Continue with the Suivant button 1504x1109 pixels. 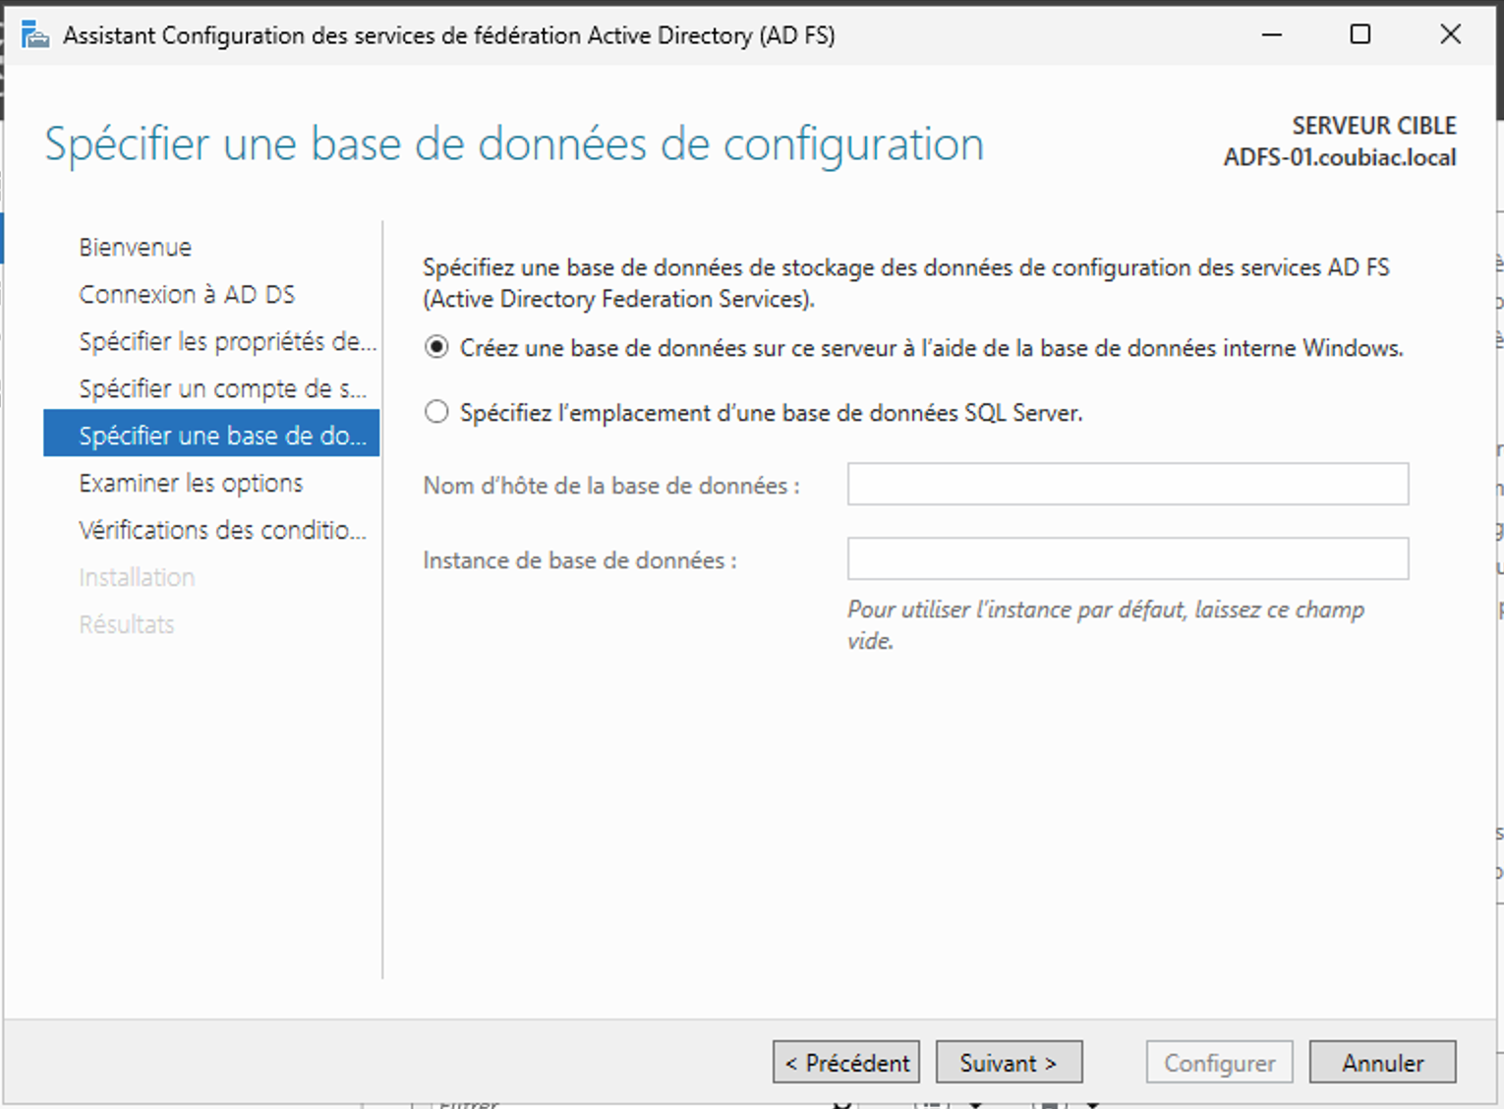point(1009,1063)
